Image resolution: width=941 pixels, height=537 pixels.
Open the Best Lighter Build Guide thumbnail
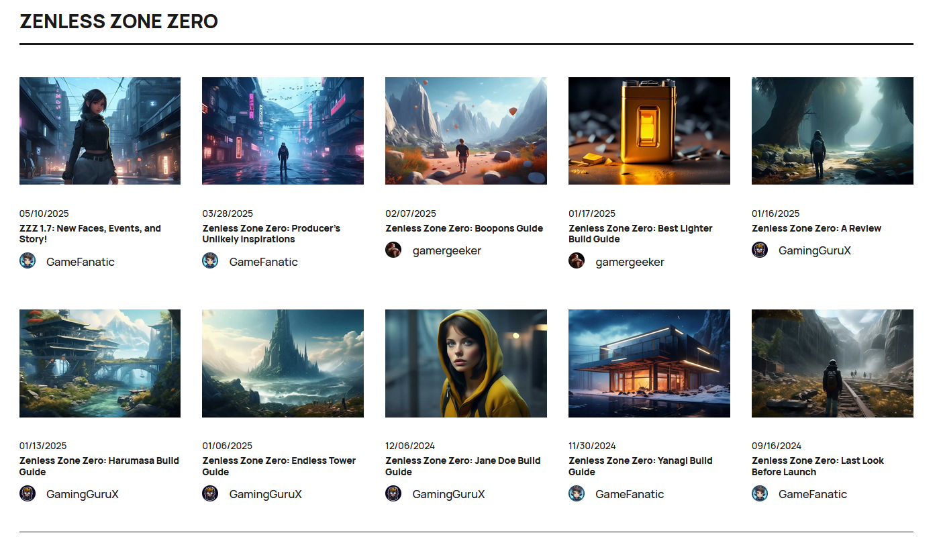pyautogui.click(x=649, y=131)
